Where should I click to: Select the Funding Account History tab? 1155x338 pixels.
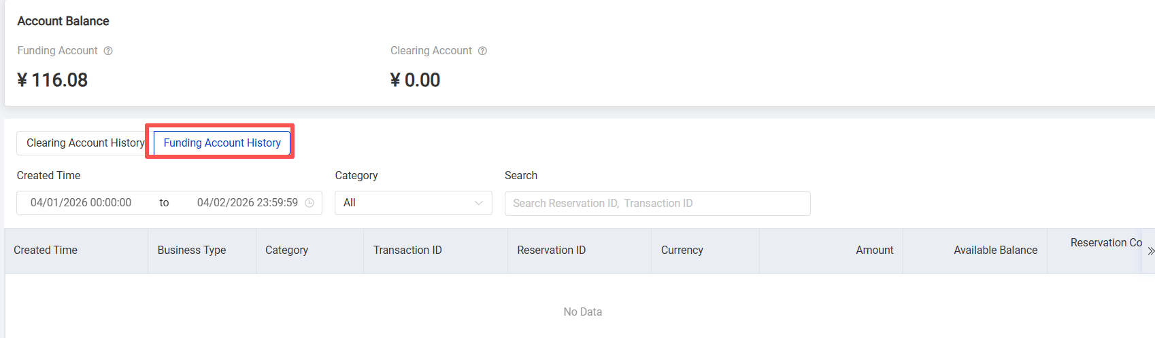(222, 143)
